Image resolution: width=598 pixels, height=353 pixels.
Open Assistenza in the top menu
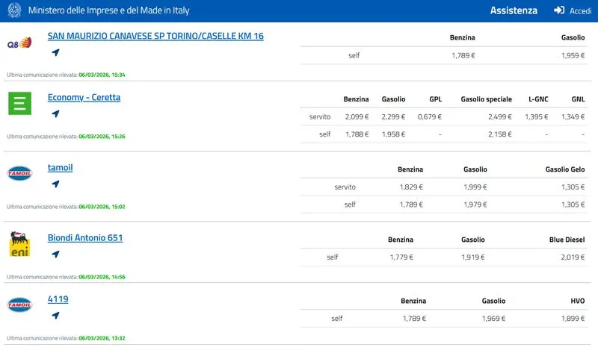click(x=514, y=11)
